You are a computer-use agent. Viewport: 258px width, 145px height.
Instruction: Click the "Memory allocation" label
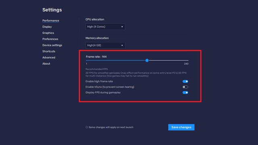pos(97,38)
